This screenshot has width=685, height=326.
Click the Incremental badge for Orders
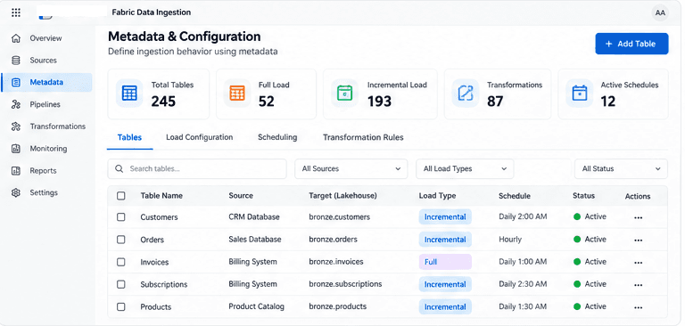(445, 240)
